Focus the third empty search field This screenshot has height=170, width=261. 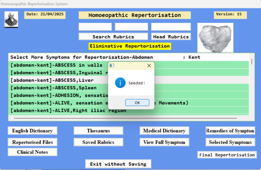pos(171,27)
